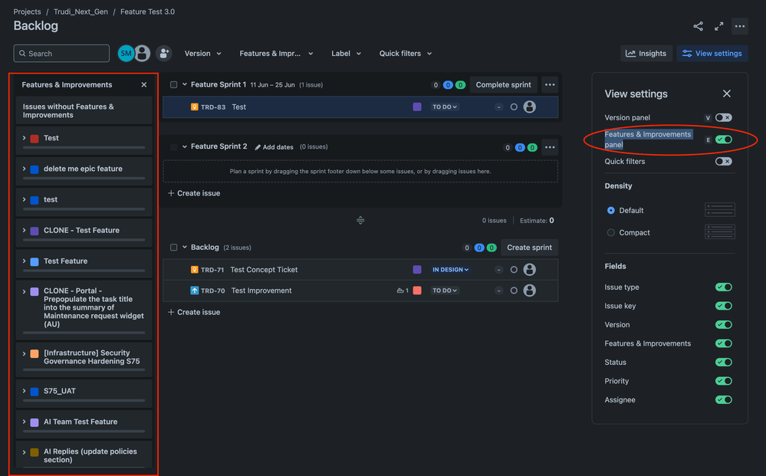Open the Label filter dropdown
The width and height of the screenshot is (766, 476).
pos(346,53)
